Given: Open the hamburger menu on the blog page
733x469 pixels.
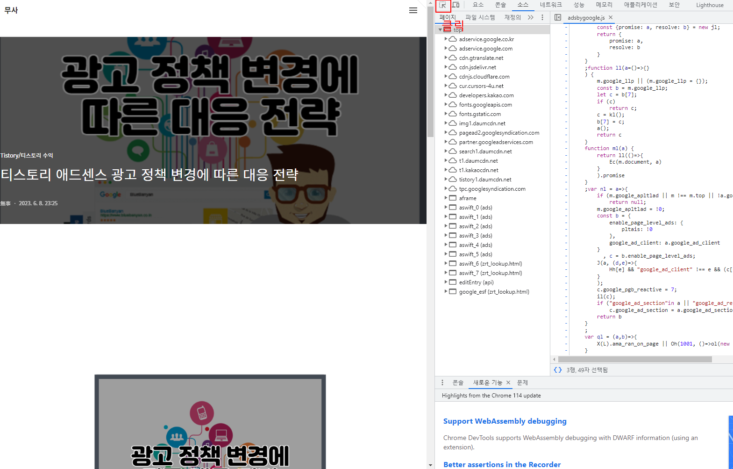Looking at the screenshot, I should [x=413, y=10].
